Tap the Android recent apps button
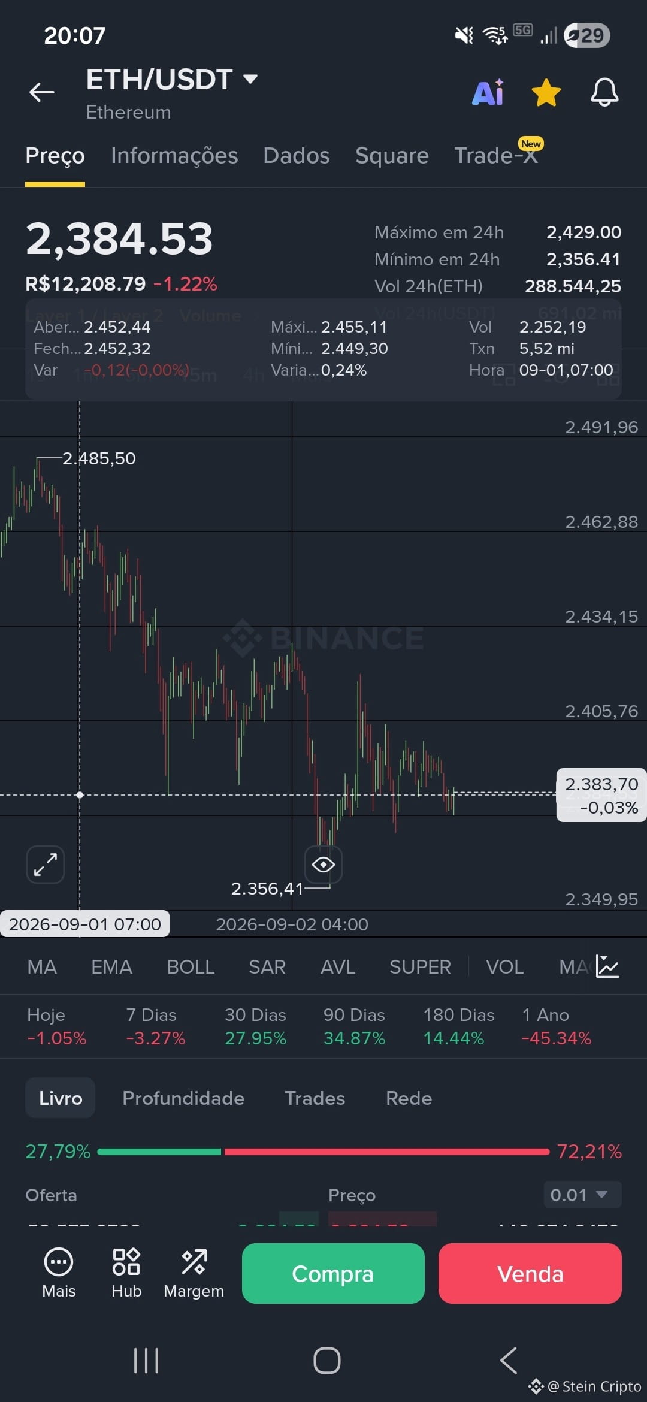The width and height of the screenshot is (647, 1402). tap(146, 1360)
